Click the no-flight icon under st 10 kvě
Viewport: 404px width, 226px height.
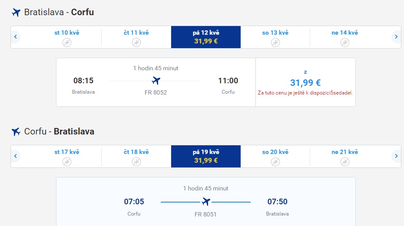click(x=67, y=43)
